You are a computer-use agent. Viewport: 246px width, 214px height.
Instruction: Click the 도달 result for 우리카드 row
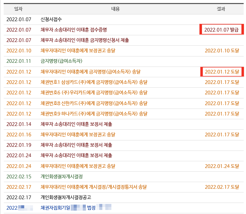(x=222, y=93)
